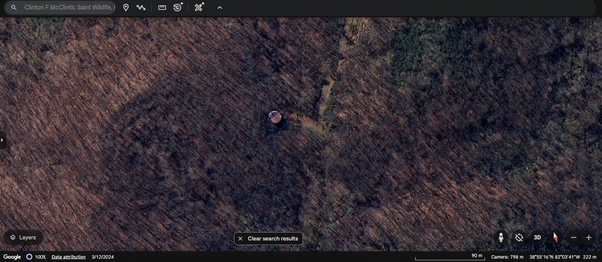Open the Layers menu
This screenshot has width=602, height=262.
(x=23, y=237)
